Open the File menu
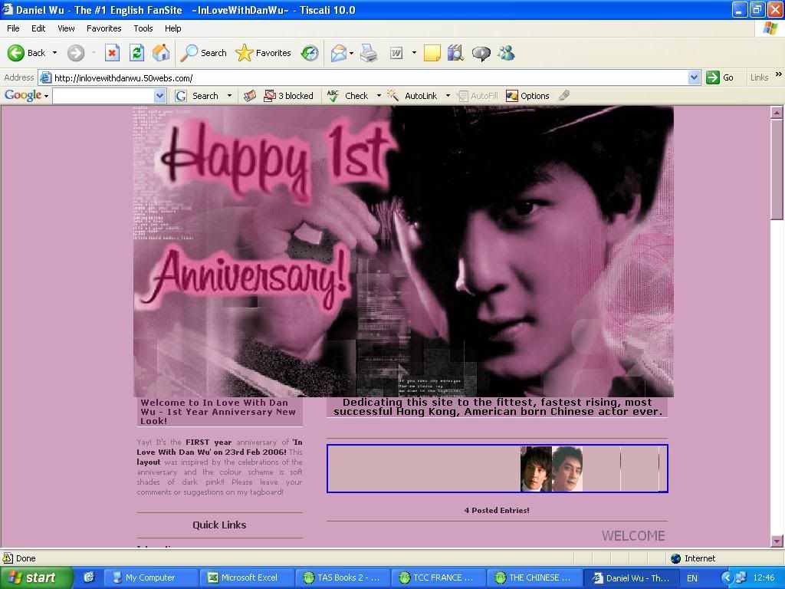Image resolution: width=785 pixels, height=589 pixels. point(13,28)
